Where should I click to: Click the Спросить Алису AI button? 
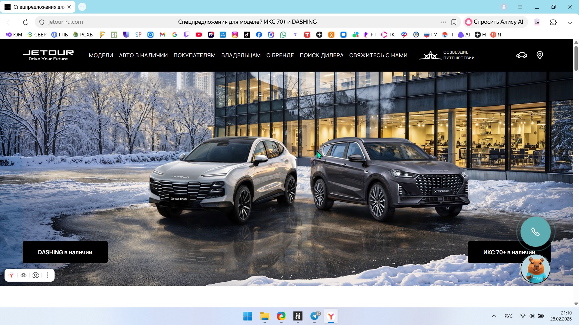click(x=495, y=22)
